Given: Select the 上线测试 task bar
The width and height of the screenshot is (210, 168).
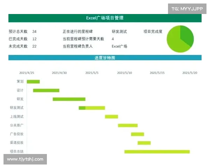Looking at the screenshot, I should 111,117.
